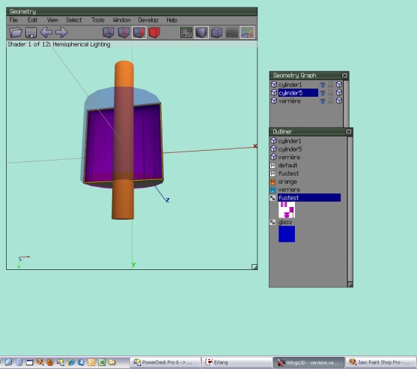
Task: Hide cylinder1 using its eye icon
Action: click(x=323, y=85)
